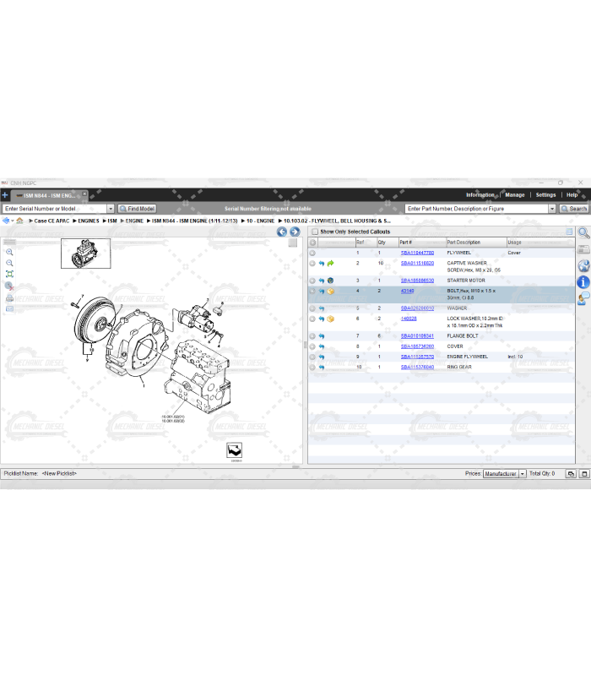This screenshot has height=676, width=591.
Task: Click the engine thumbnail above diagram
Action: point(85,253)
